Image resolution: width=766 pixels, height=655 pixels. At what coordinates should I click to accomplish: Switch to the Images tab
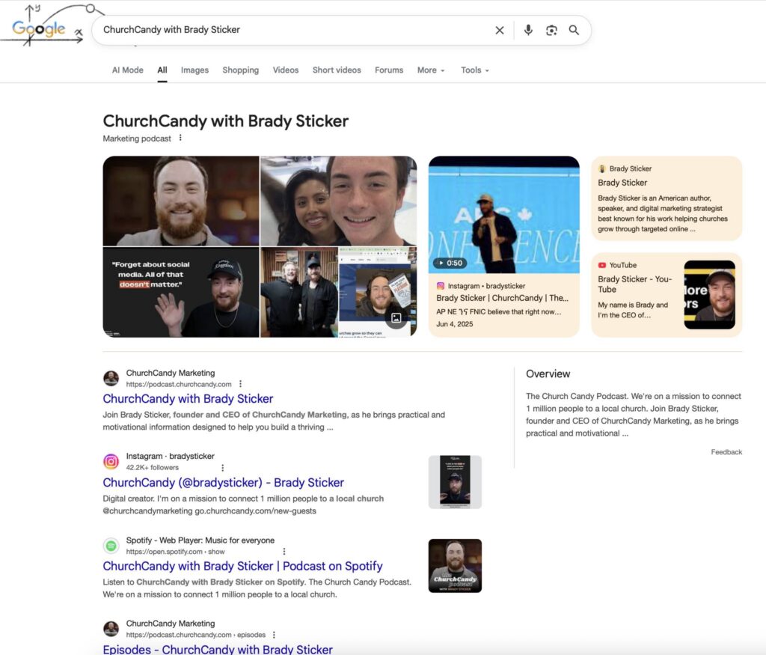click(x=194, y=70)
